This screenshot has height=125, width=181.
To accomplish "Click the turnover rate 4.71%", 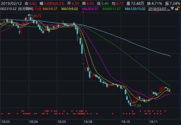I will pos(157,4).
